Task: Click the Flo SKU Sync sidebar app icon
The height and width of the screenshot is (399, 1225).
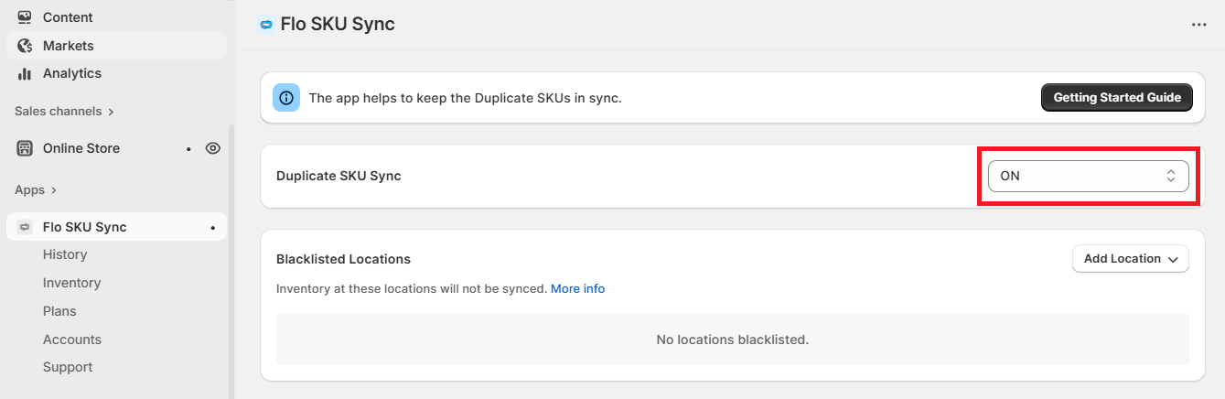Action: (25, 227)
